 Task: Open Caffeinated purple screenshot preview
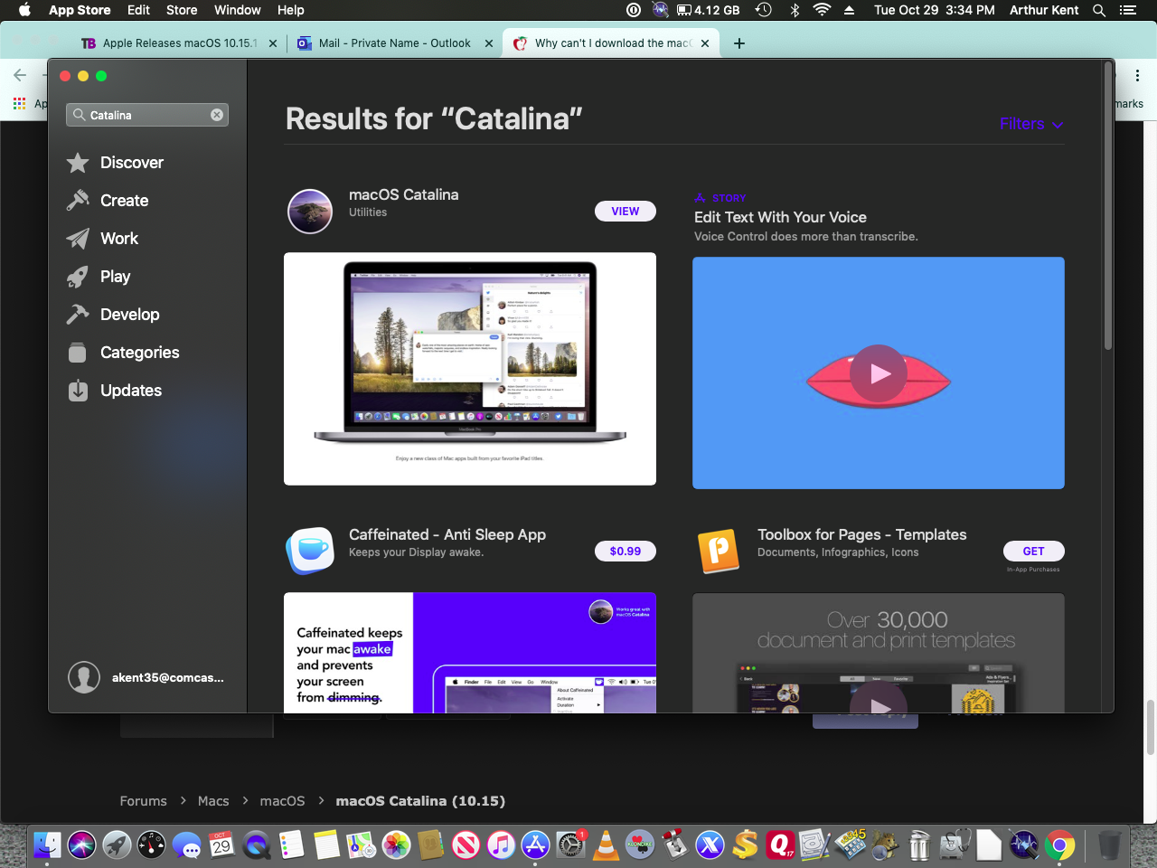coord(470,653)
